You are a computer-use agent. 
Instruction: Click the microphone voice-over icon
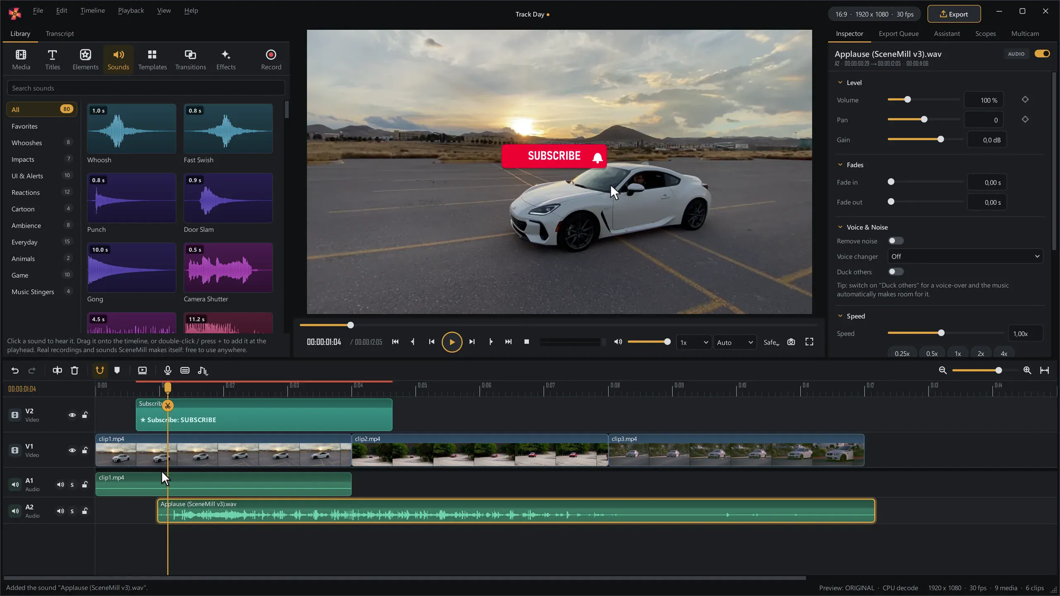click(167, 370)
